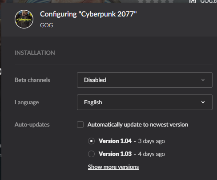Click the Configuring "Cyberpunk 2077" title text

88,15
